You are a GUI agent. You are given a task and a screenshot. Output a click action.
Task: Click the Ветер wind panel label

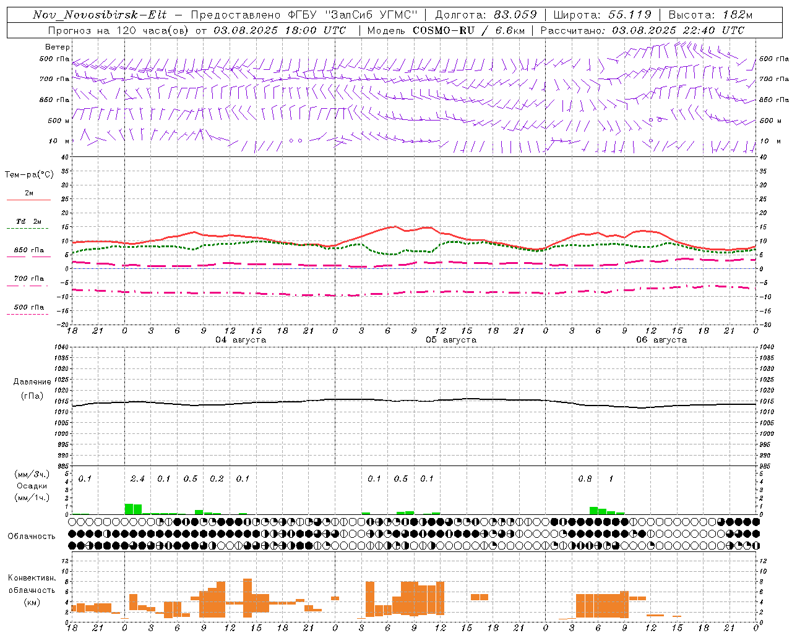tap(58, 47)
